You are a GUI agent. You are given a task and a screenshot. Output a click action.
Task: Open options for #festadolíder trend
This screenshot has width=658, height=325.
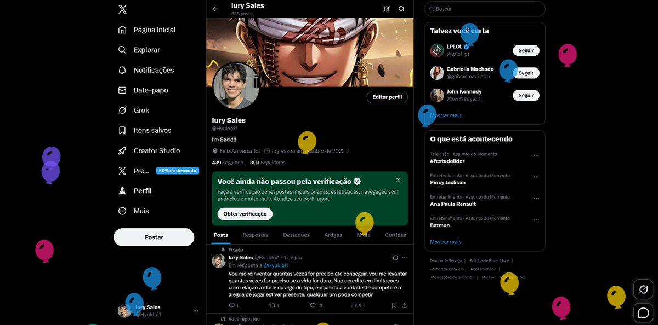click(536, 155)
